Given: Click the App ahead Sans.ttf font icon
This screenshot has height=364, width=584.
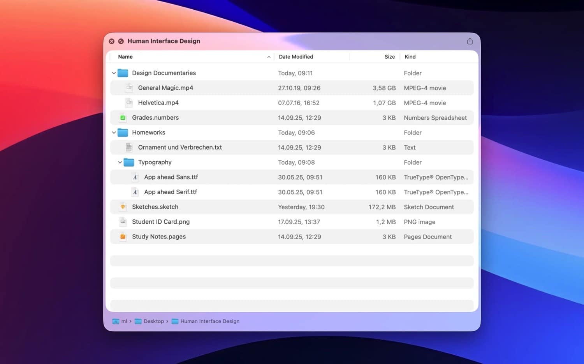Looking at the screenshot, I should [135, 177].
